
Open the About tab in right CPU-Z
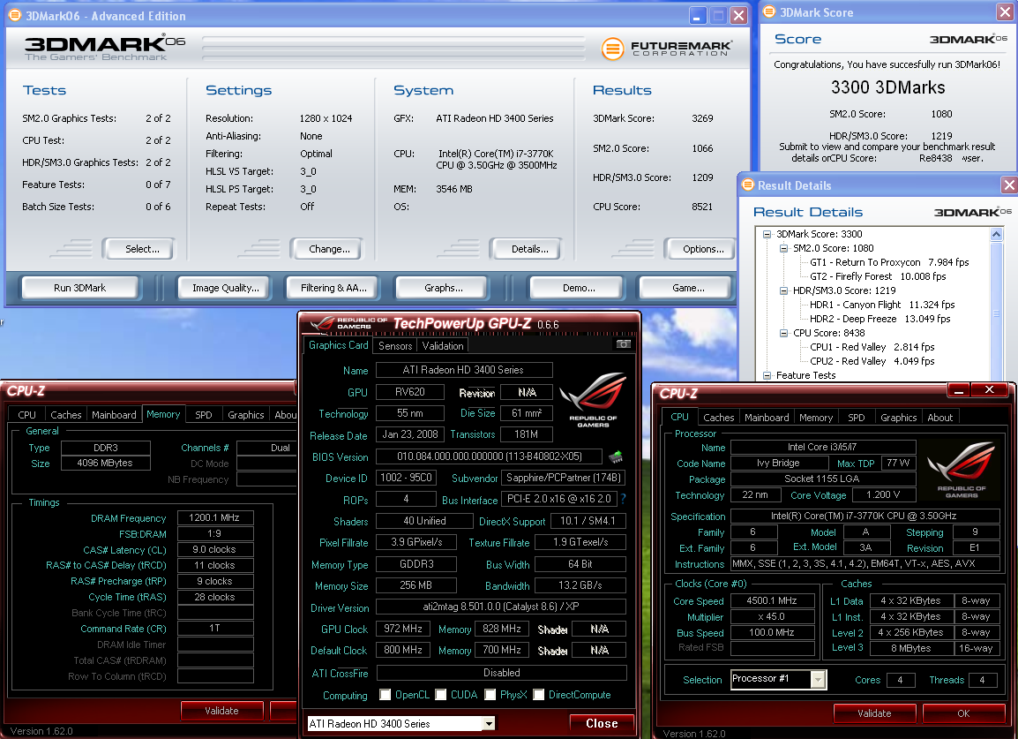pyautogui.click(x=939, y=418)
